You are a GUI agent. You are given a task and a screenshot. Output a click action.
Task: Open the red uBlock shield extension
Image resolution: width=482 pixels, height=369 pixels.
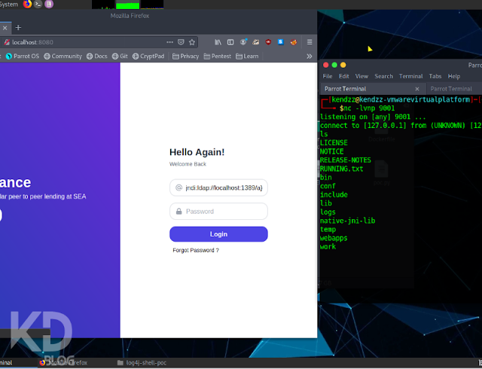268,42
